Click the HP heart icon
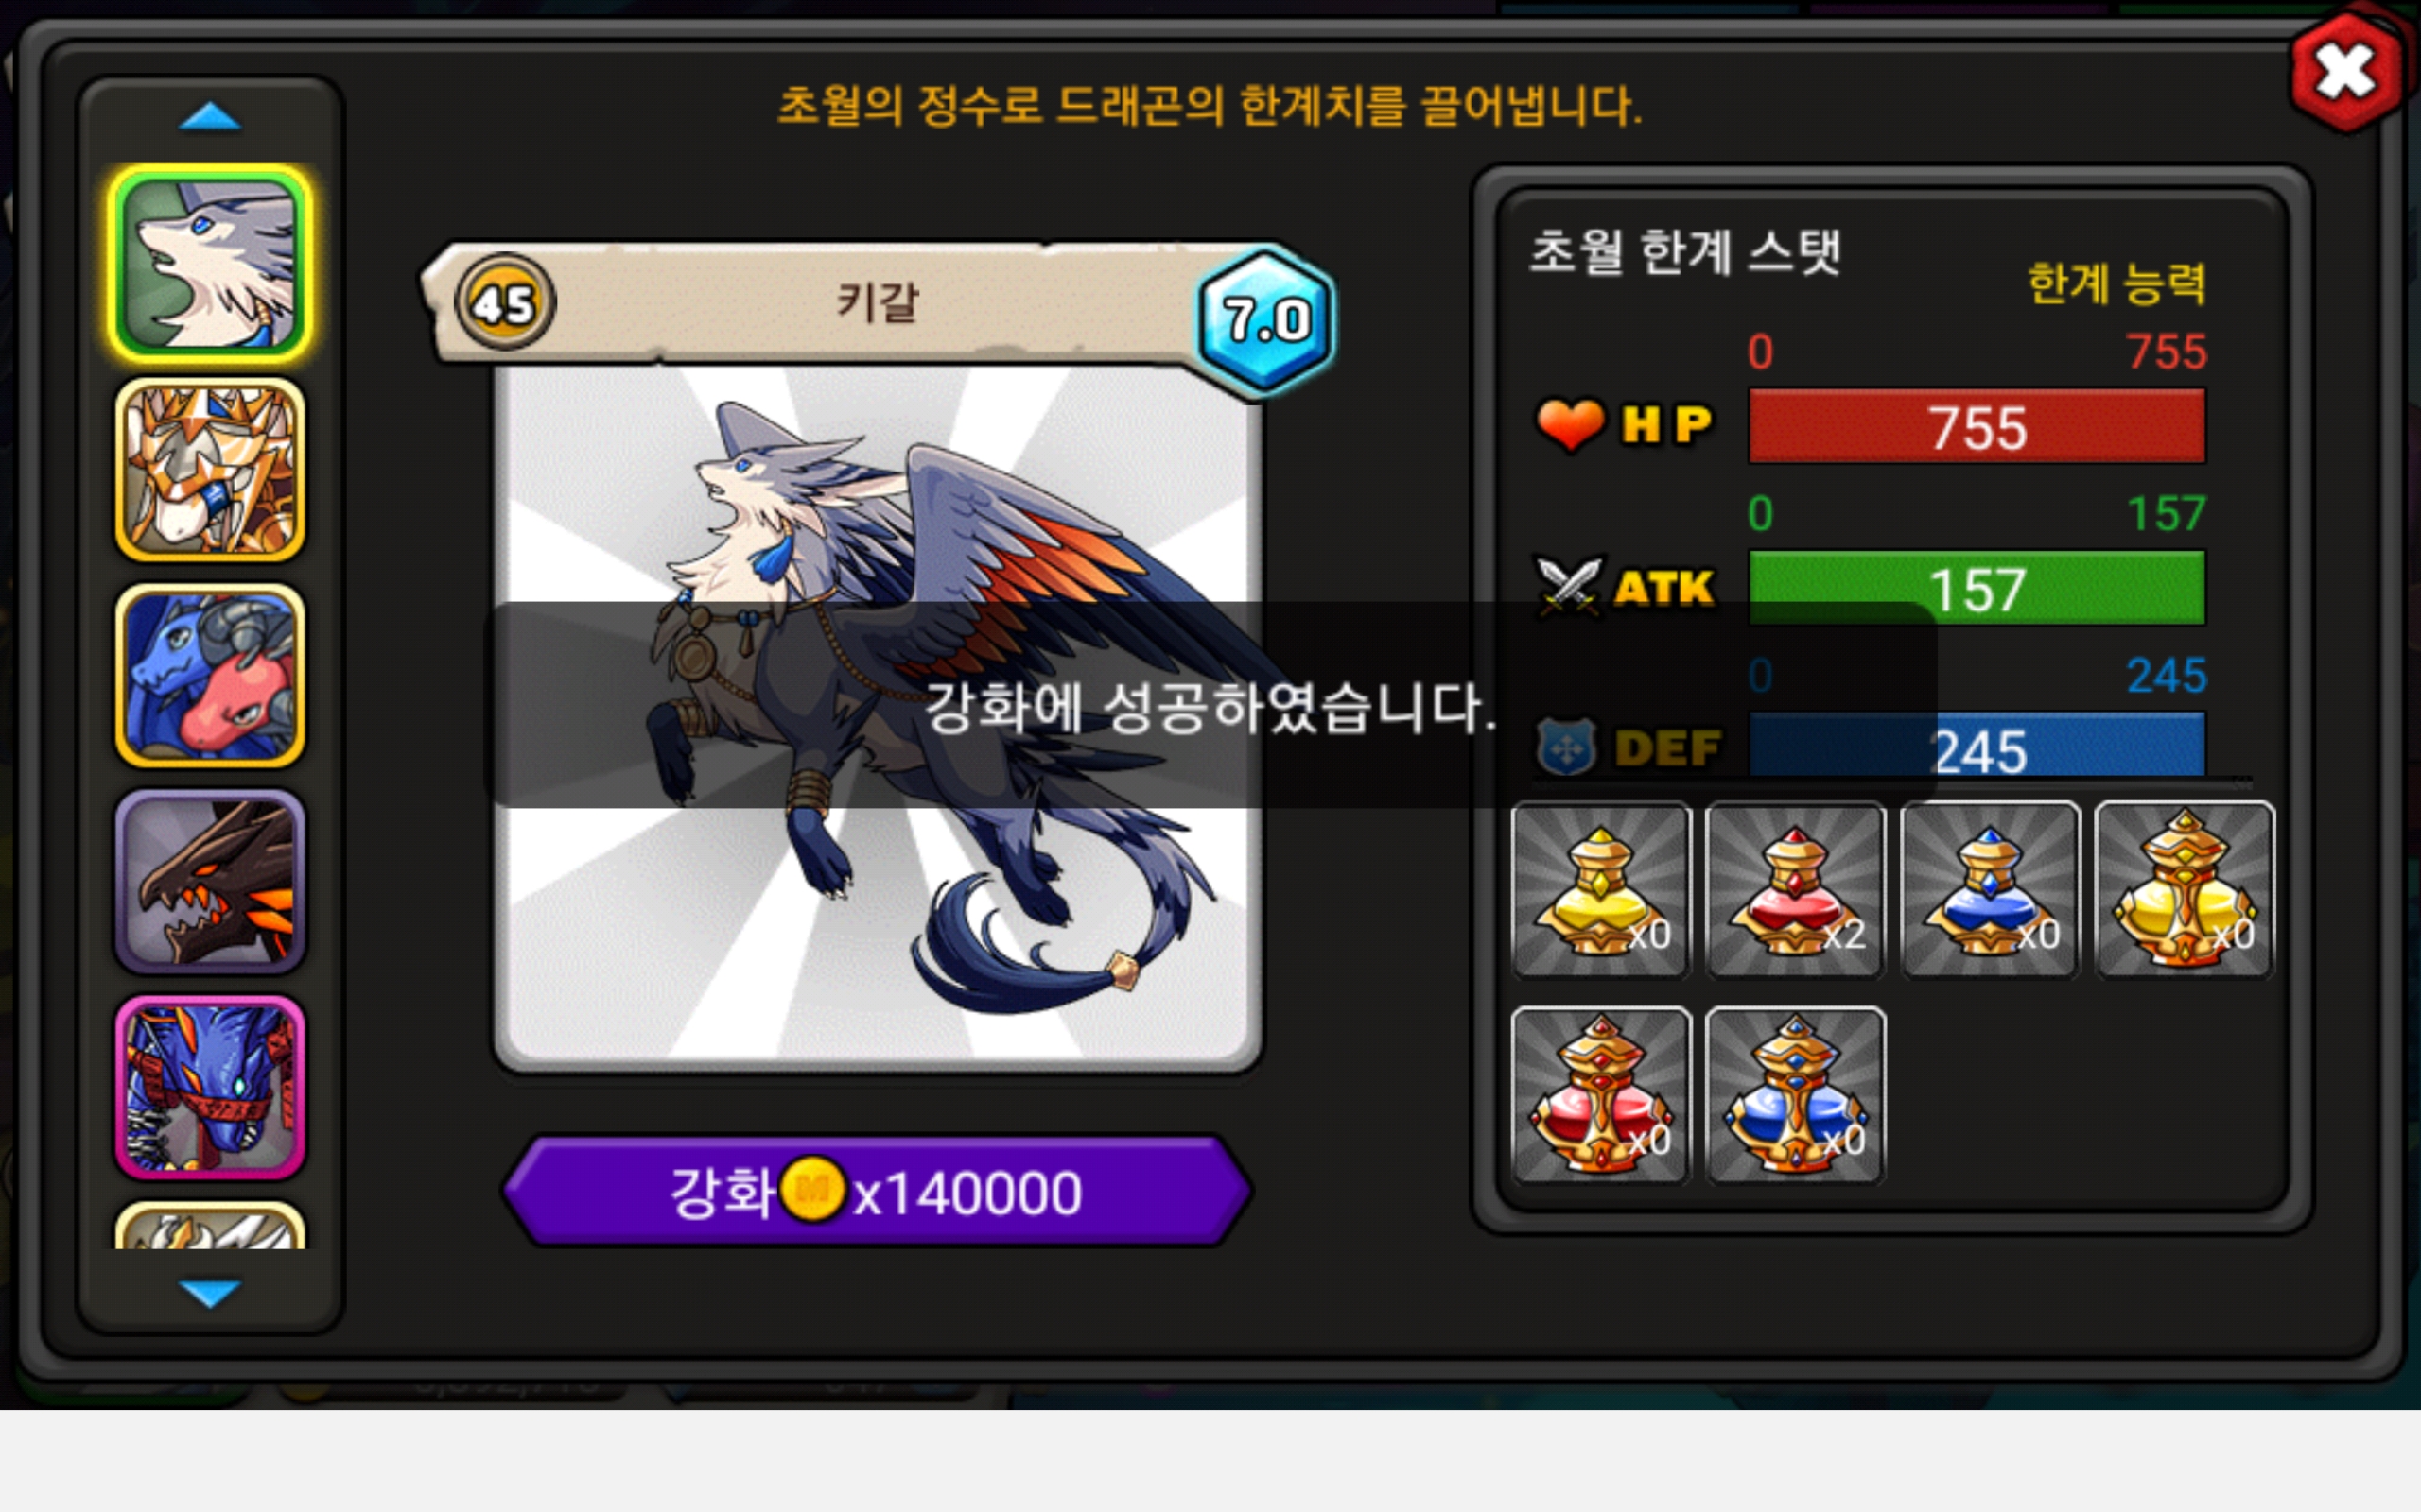The image size is (2421, 1512). tap(1570, 424)
